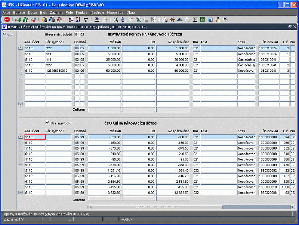Click the Excel export toolbar icon
Image resolution: width=299 pixels, height=225 pixels.
(203, 20)
